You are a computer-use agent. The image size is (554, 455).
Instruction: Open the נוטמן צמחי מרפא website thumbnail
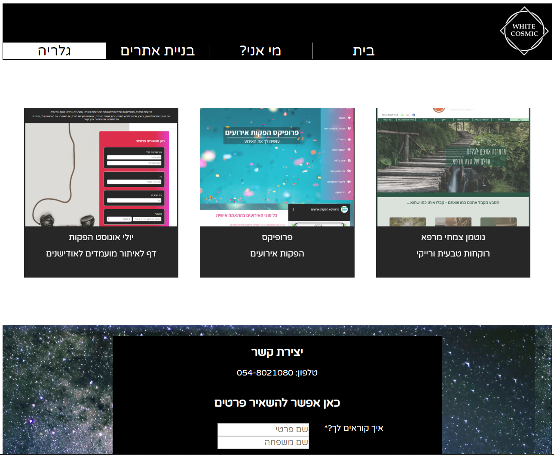coord(453,167)
